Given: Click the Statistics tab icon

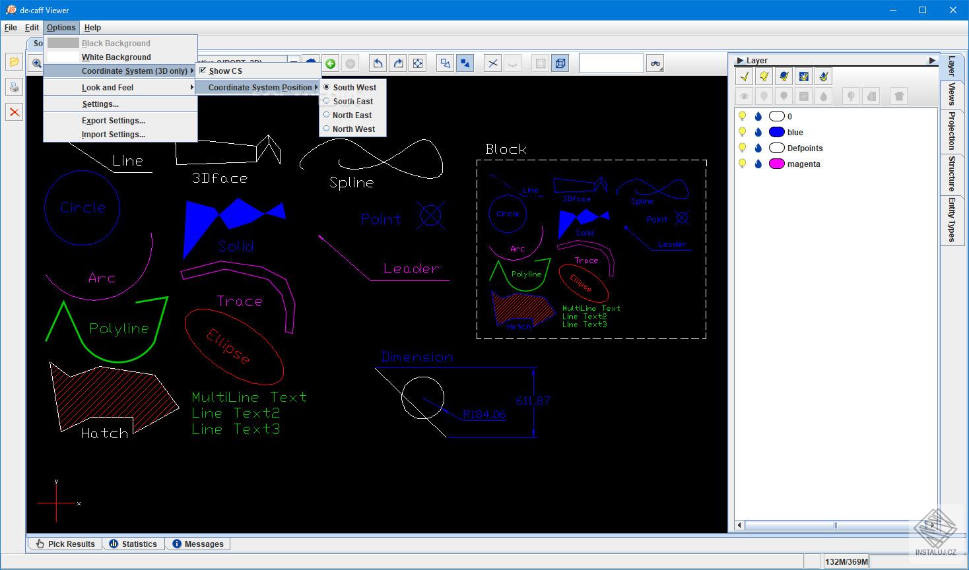Looking at the screenshot, I should tap(114, 544).
